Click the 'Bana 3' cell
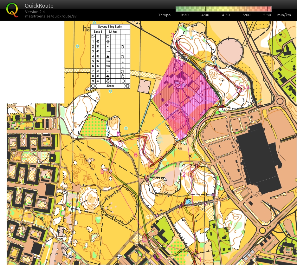Screen dimensions: 297x265 98,32
